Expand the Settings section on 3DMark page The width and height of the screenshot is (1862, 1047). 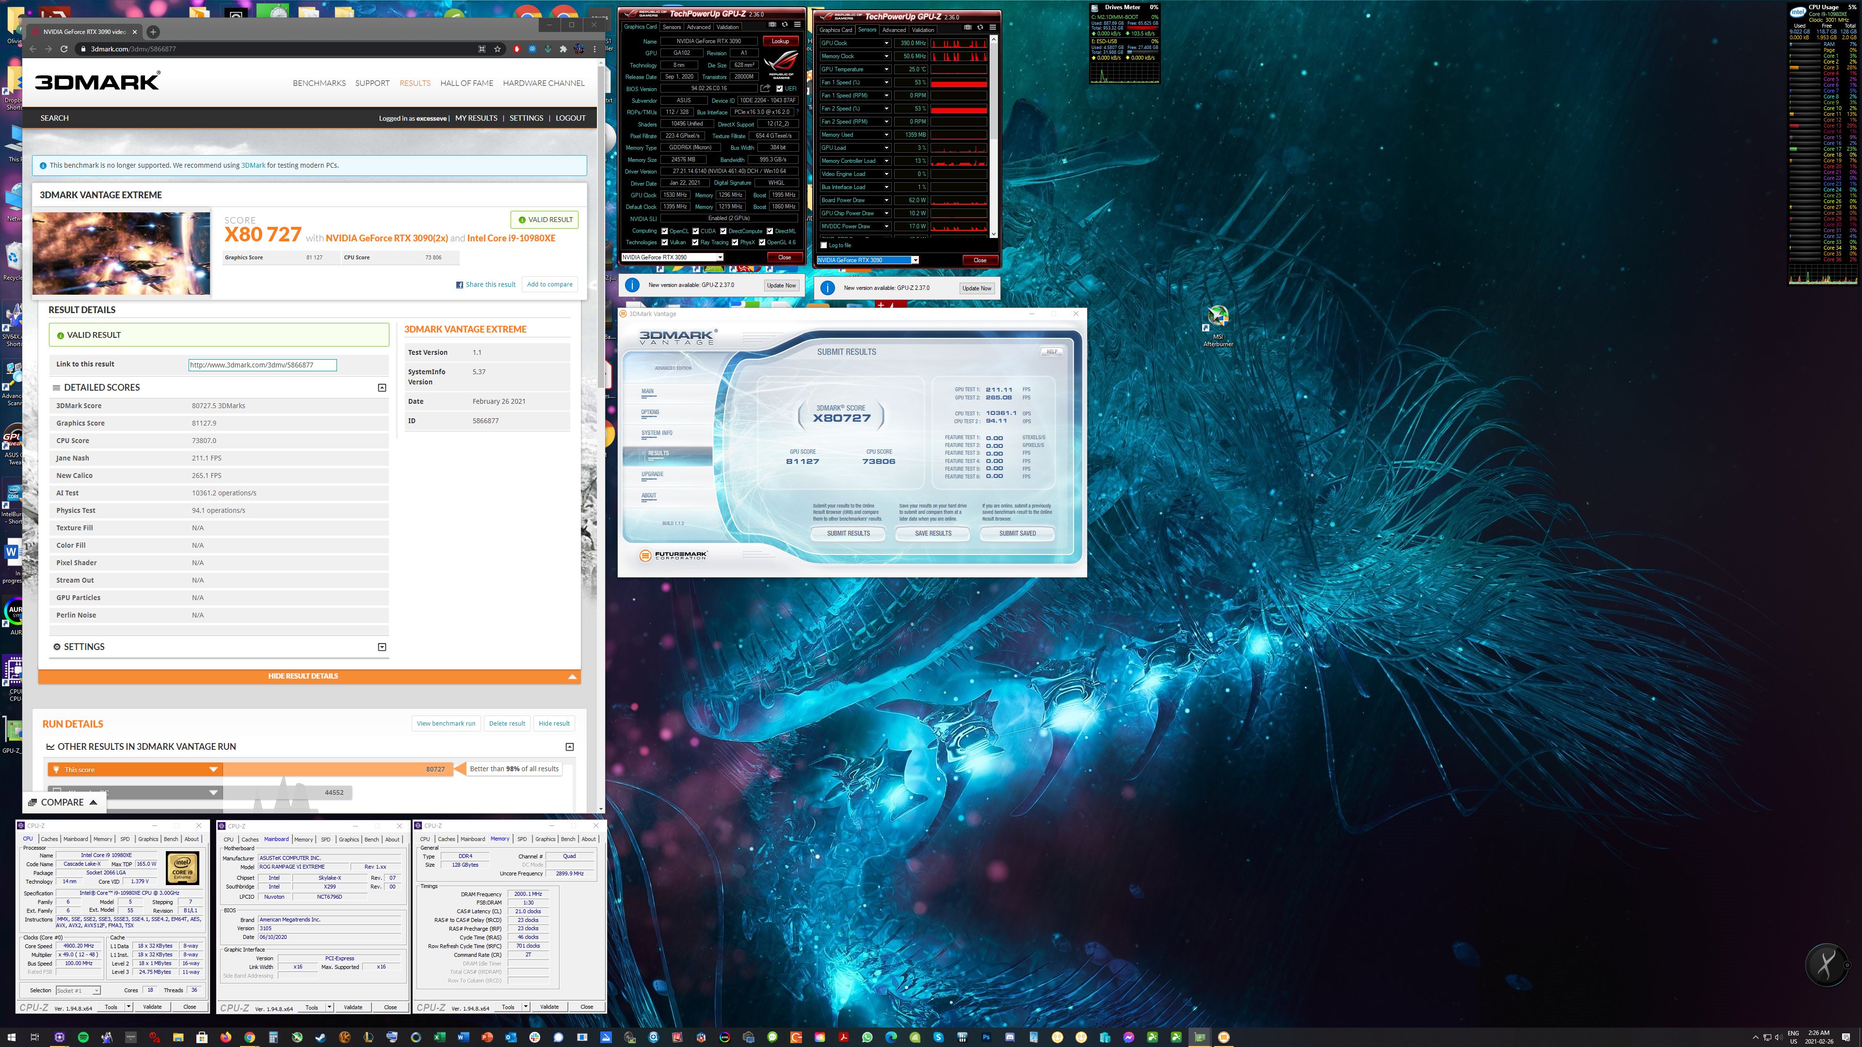382,648
